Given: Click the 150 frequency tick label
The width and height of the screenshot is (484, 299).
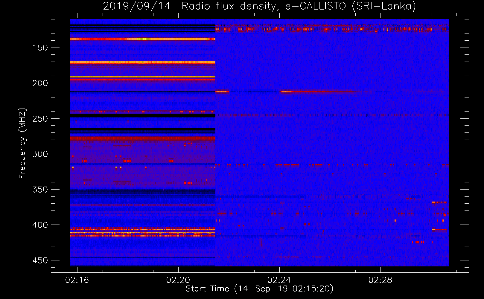Looking at the screenshot, I should point(40,48).
